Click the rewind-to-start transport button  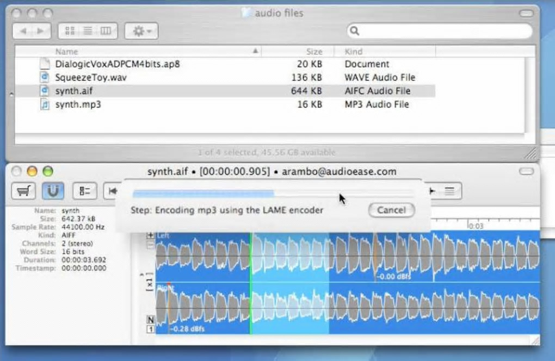(x=113, y=191)
